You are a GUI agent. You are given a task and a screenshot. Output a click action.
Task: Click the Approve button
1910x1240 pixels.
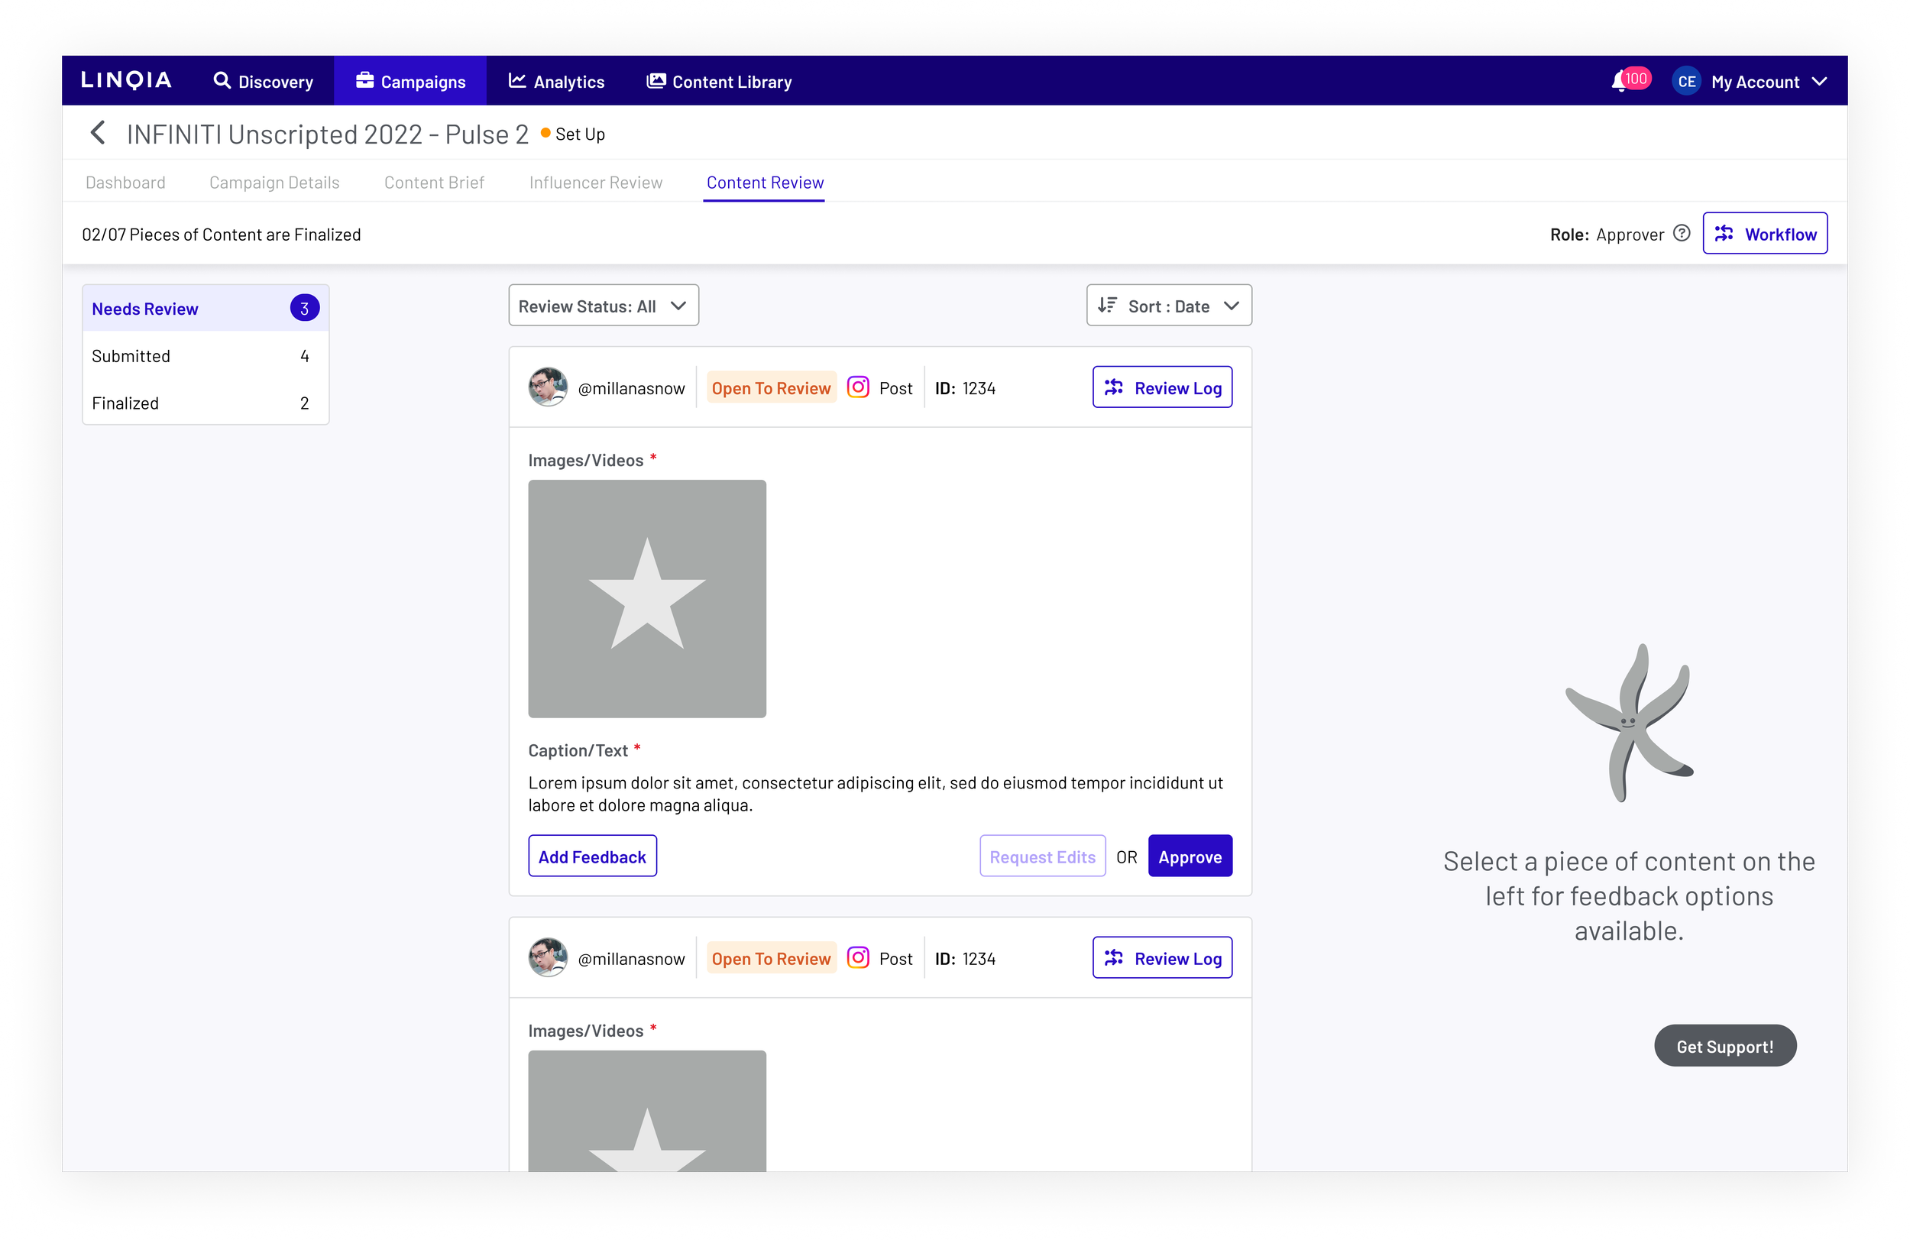click(x=1190, y=856)
